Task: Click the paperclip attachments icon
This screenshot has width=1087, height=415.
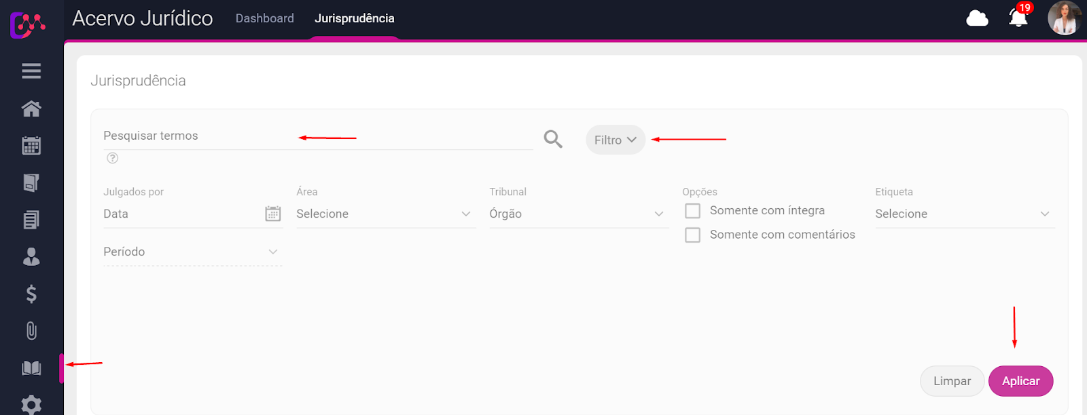Action: pyautogui.click(x=31, y=331)
